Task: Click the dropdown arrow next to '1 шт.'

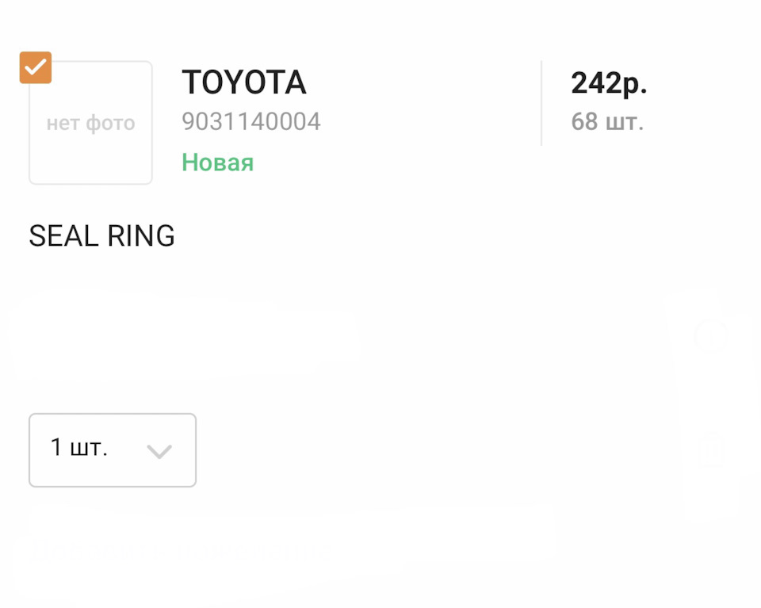Action: tap(159, 450)
